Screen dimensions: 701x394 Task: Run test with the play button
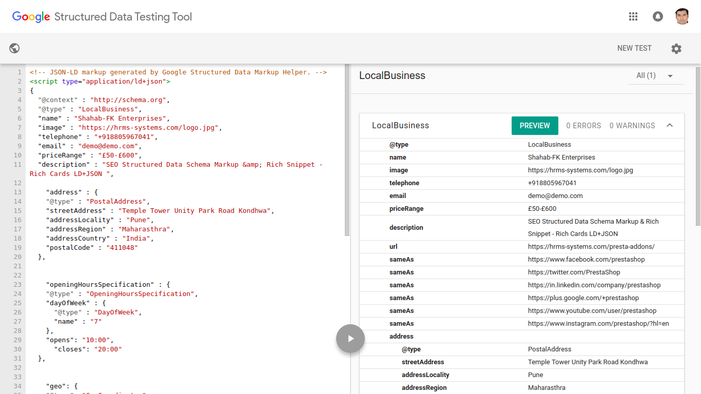(x=350, y=339)
